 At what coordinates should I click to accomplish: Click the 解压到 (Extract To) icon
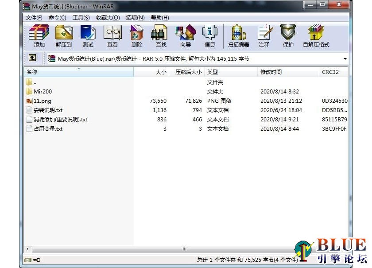coord(64,36)
